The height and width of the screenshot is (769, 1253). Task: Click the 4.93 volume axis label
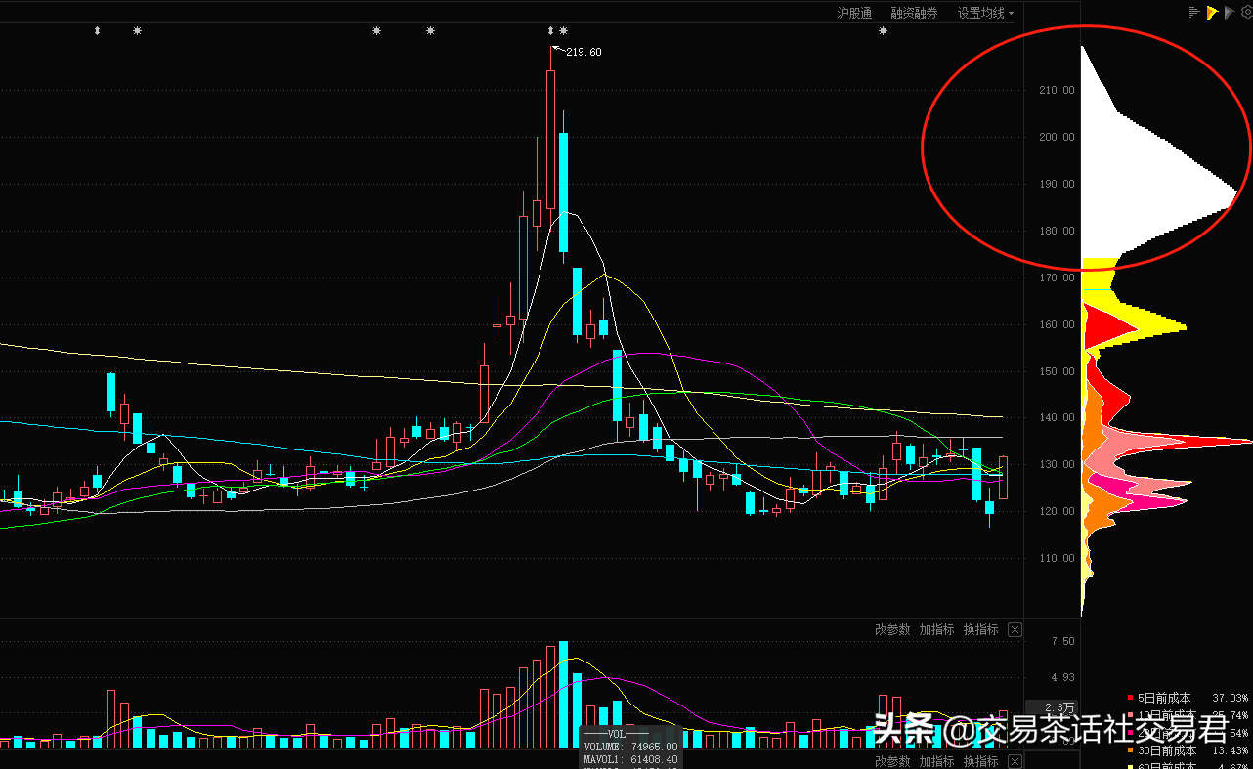(1063, 677)
